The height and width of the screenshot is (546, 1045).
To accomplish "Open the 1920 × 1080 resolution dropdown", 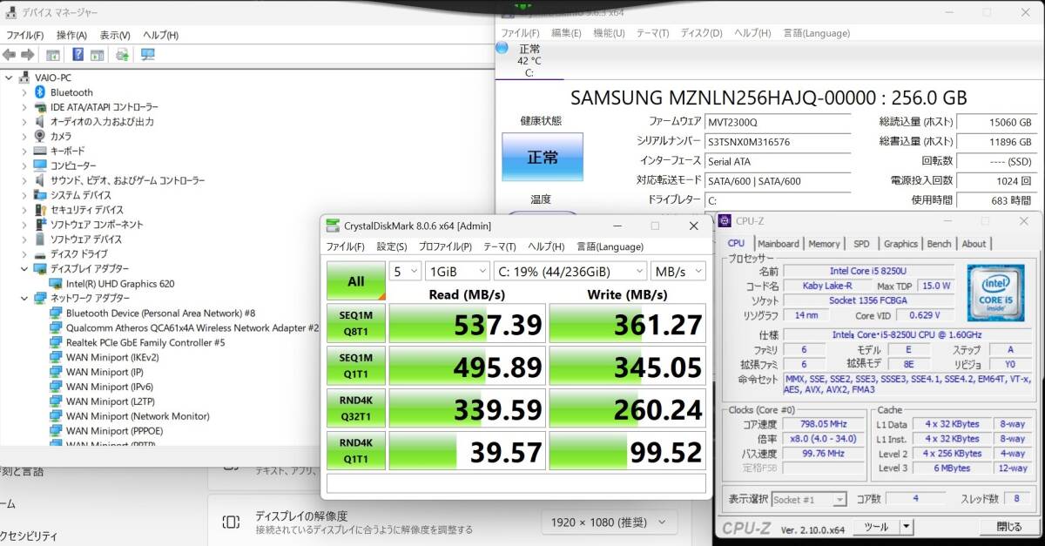I will coord(609,522).
